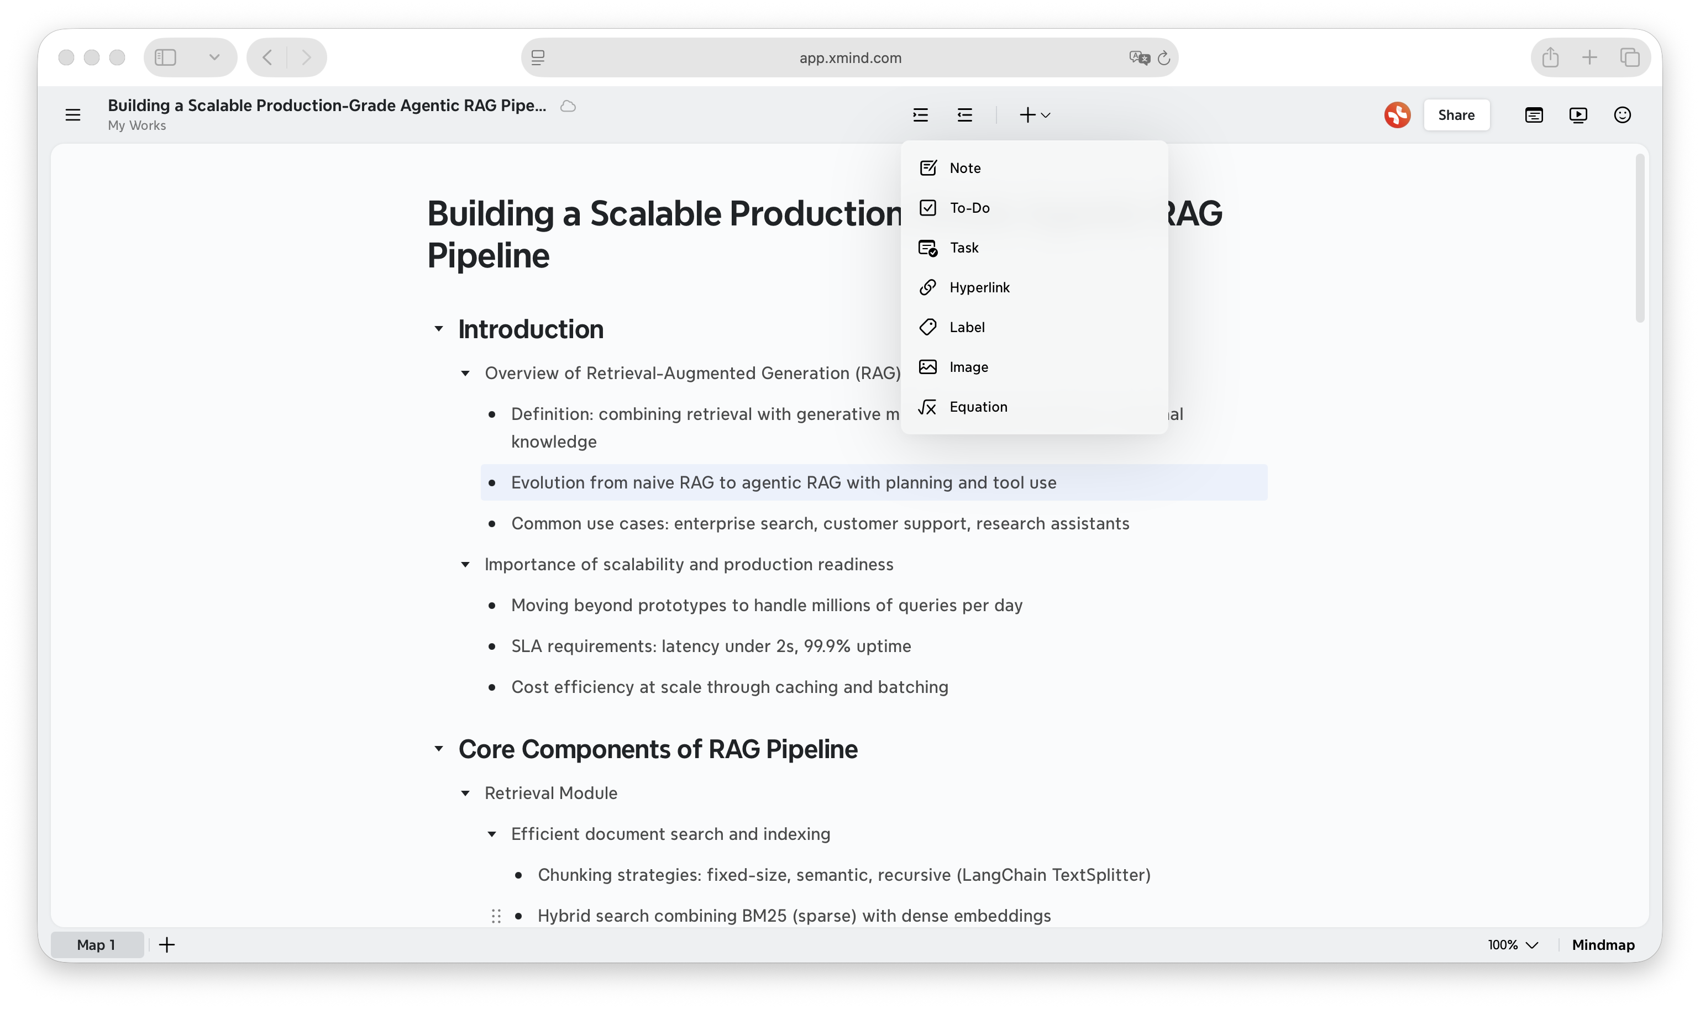
Task: Click the Label tag icon
Action: (927, 327)
